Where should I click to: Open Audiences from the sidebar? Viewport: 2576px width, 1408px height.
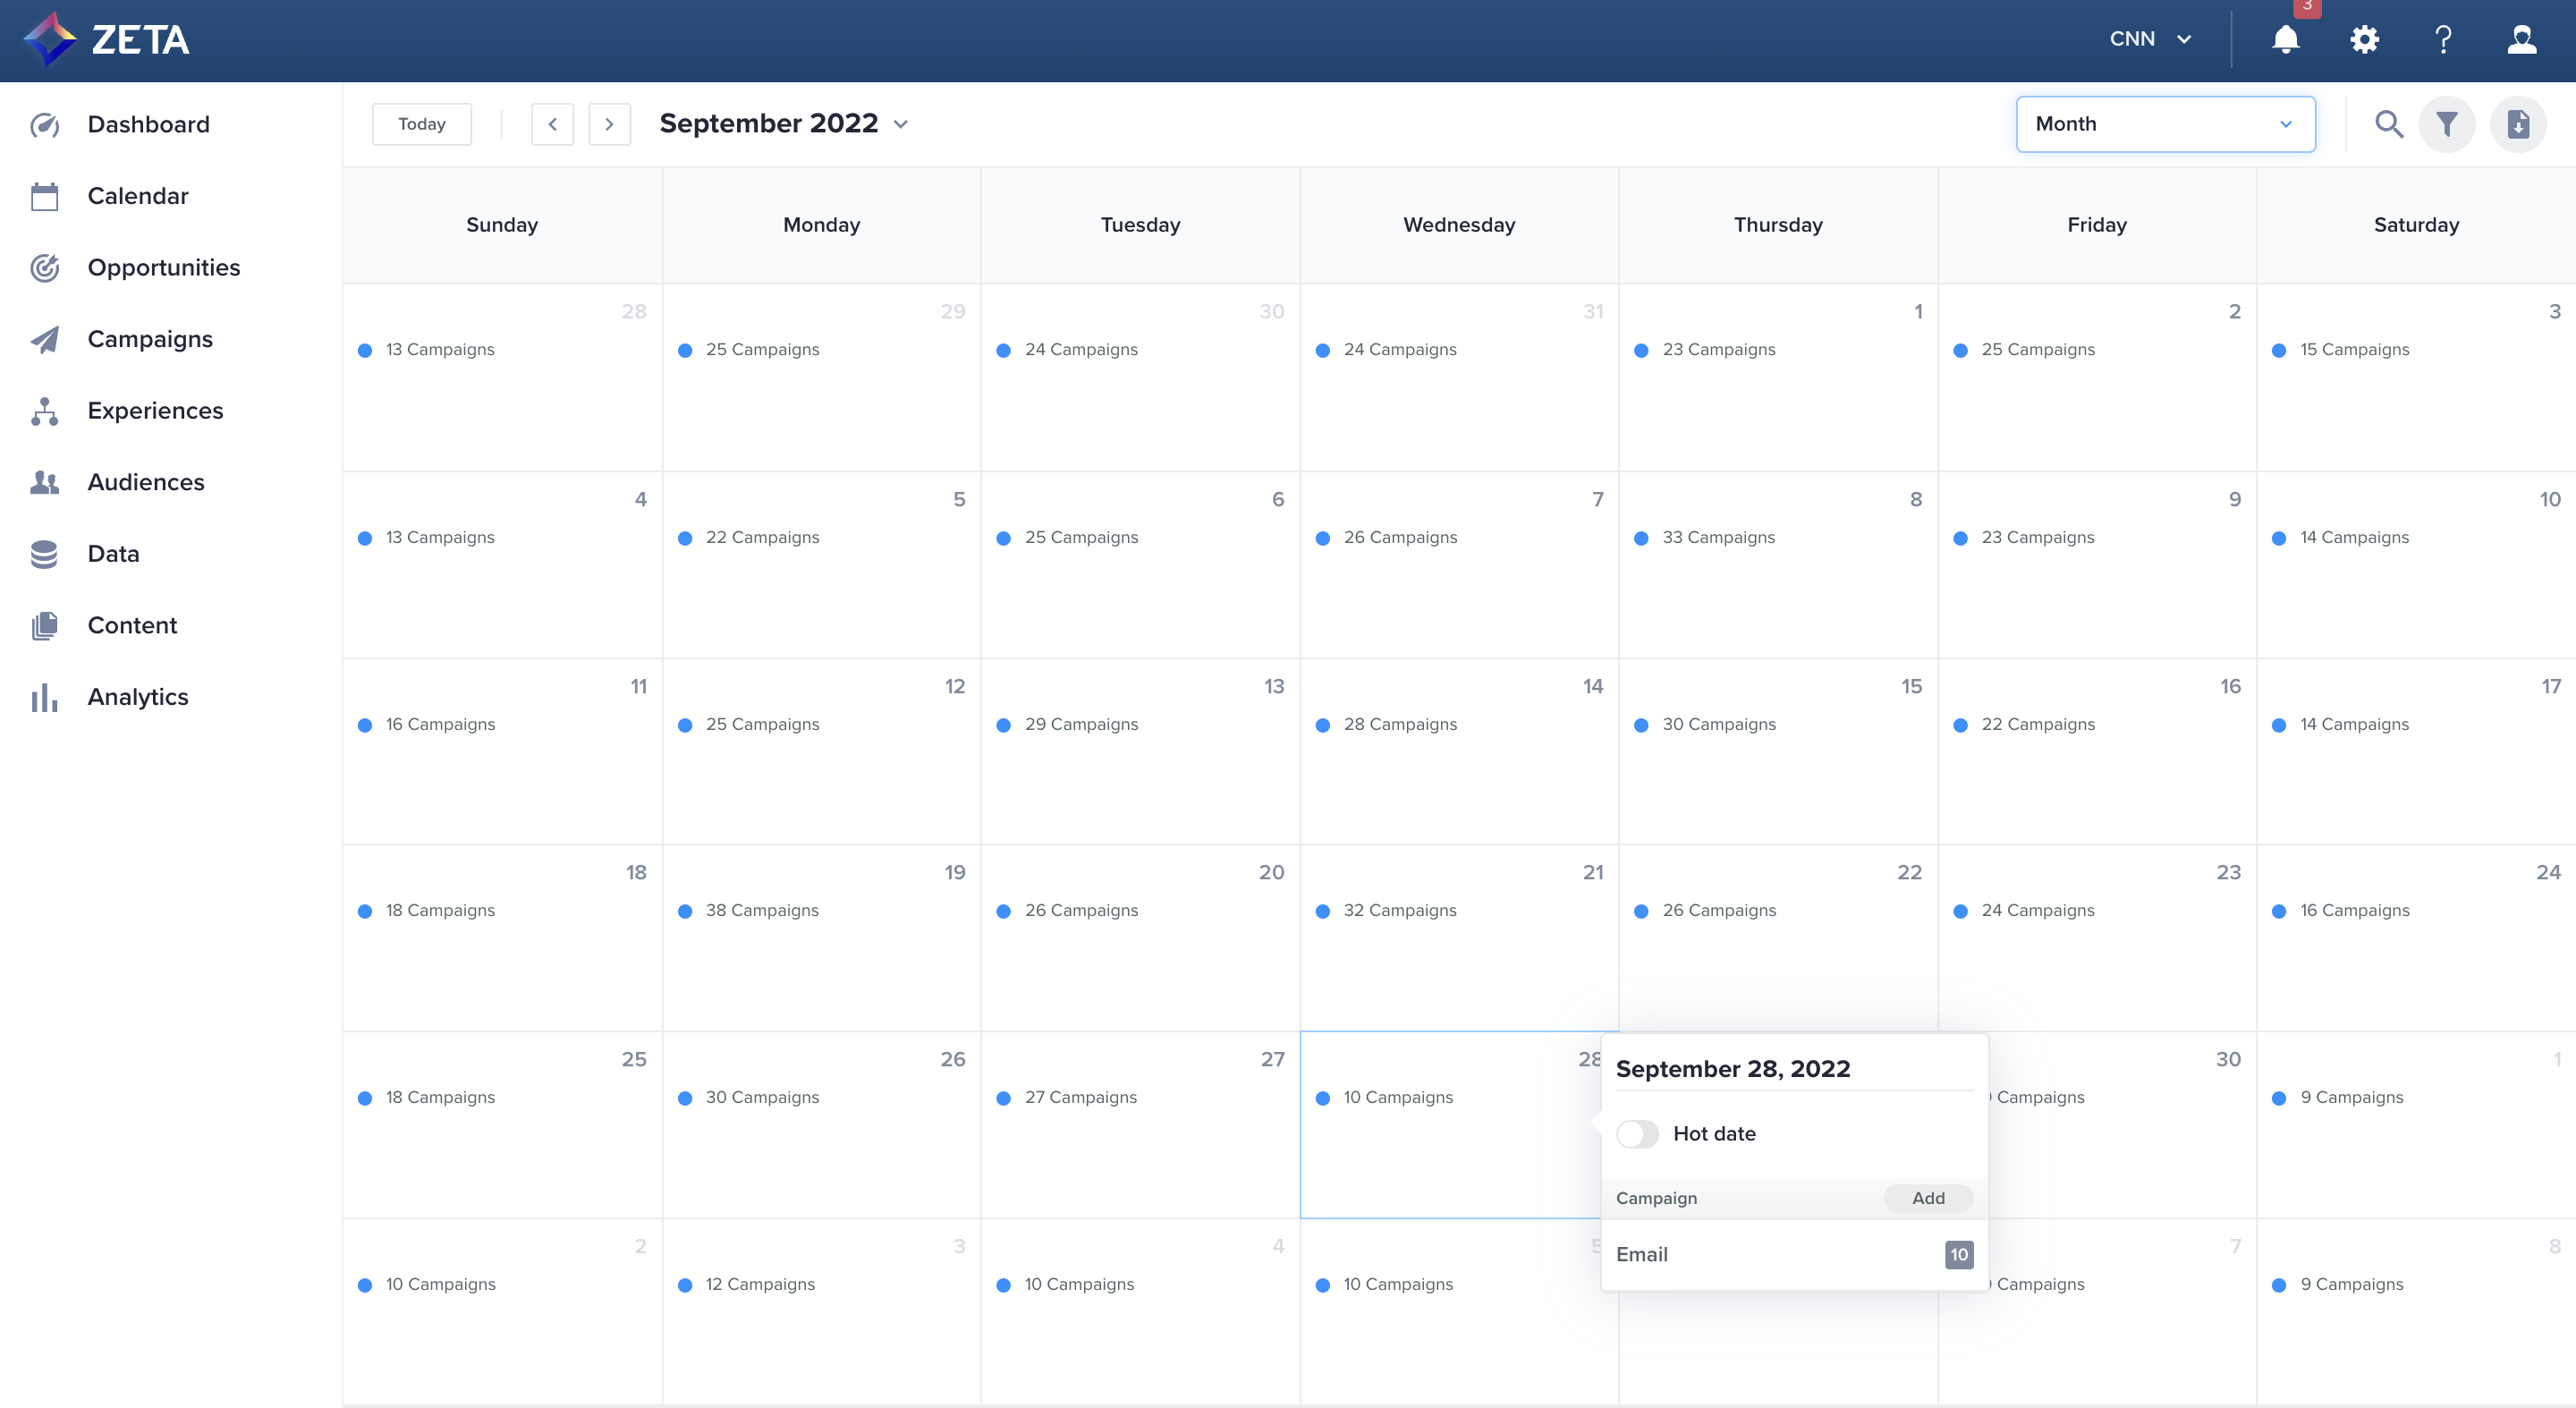click(x=146, y=482)
